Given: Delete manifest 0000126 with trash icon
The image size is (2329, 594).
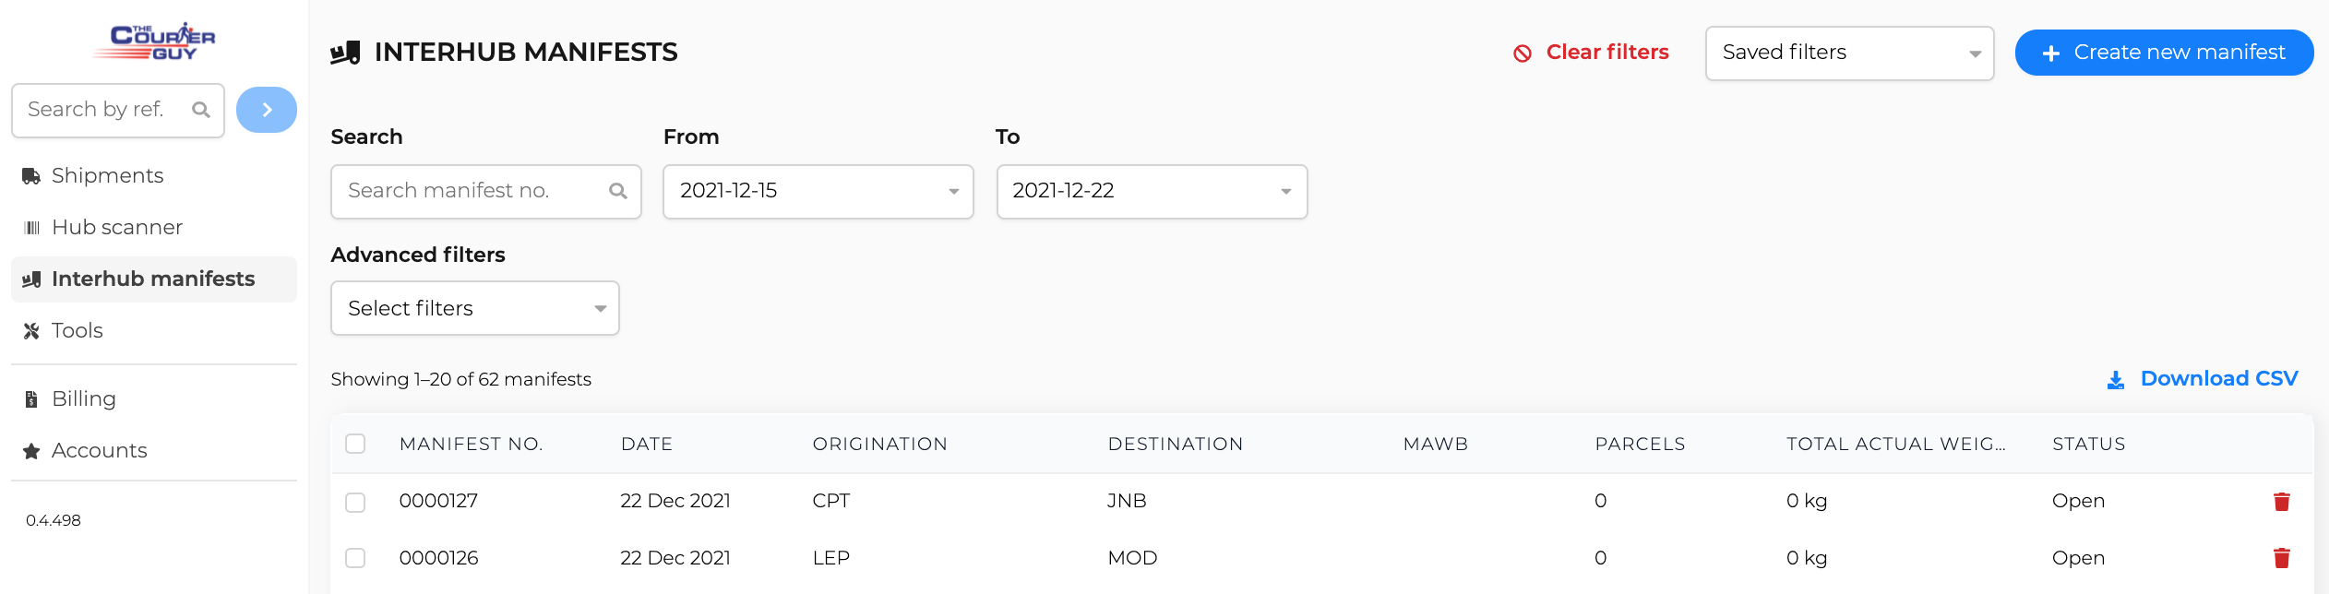Looking at the screenshot, I should click(2281, 558).
